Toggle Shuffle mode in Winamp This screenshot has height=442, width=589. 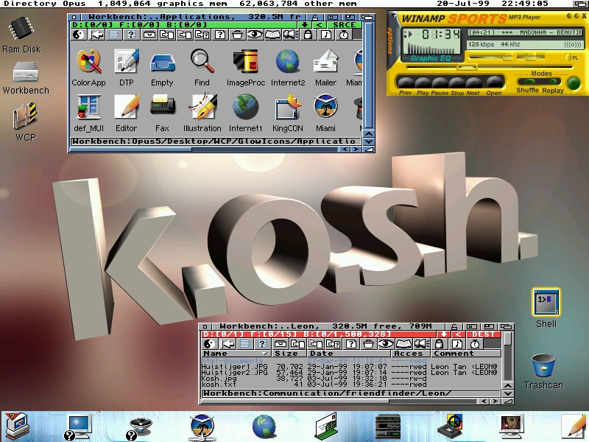click(x=528, y=82)
